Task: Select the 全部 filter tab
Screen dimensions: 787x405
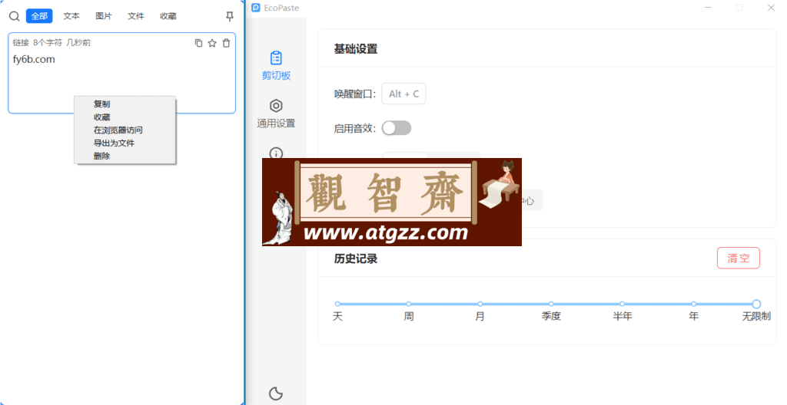Action: pyautogui.click(x=39, y=16)
